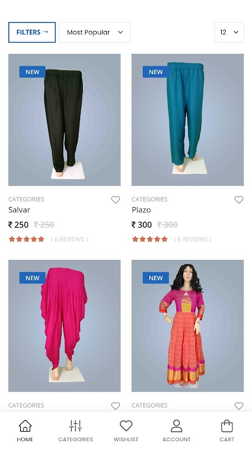The image size is (252, 449).
Task: View the shopping Cart bag icon
Action: click(x=227, y=426)
